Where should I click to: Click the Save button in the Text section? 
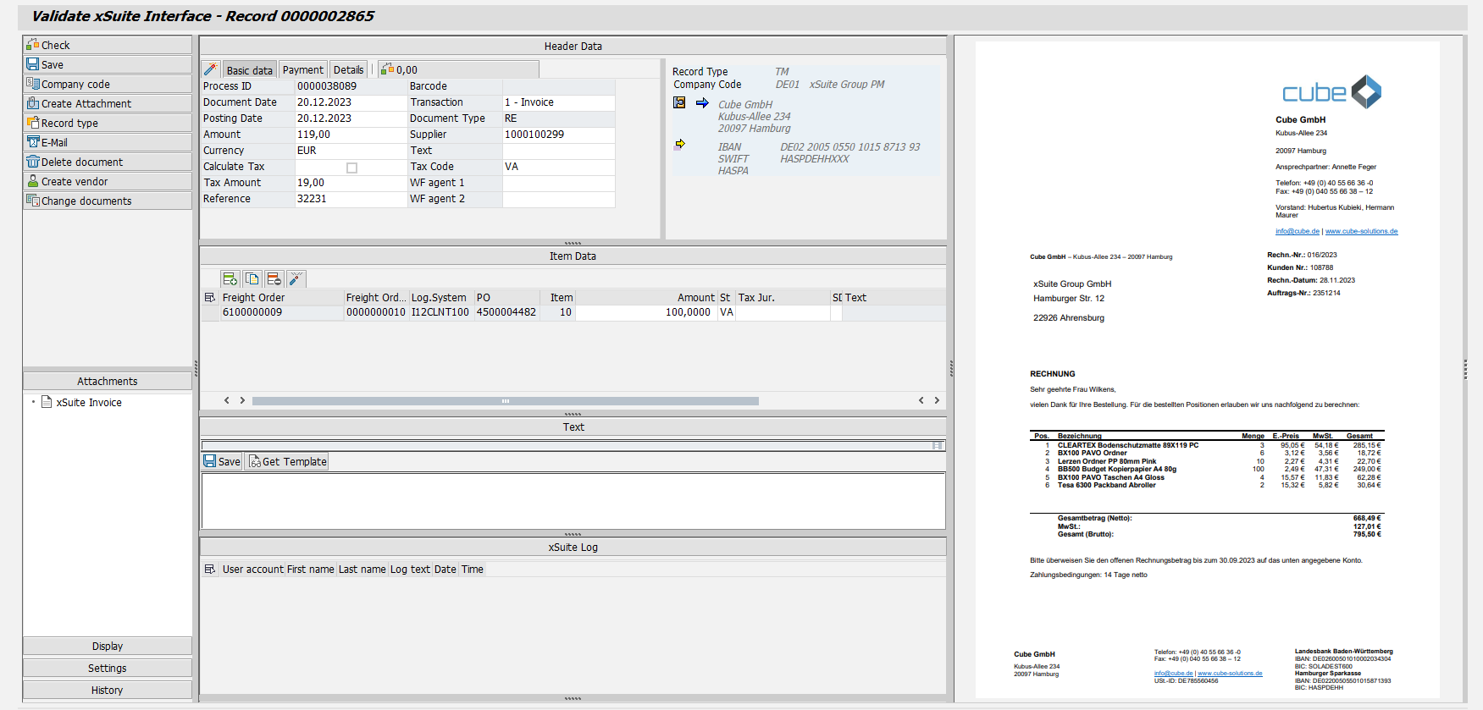tap(223, 461)
